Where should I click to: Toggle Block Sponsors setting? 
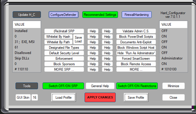[64, 64]
